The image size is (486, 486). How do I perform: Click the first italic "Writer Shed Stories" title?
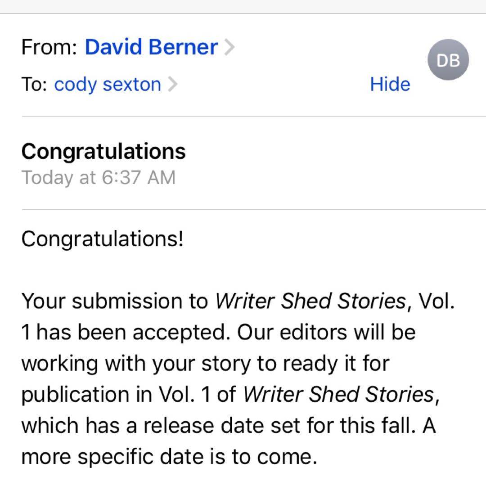[310, 301]
